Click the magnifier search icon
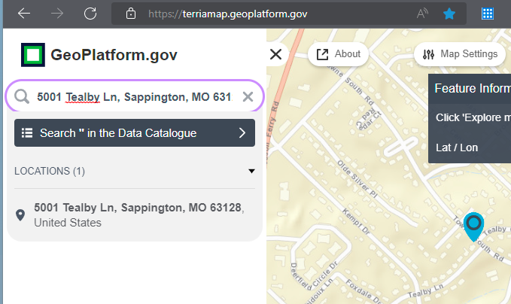Image resolution: width=511 pixels, height=304 pixels. [22, 97]
